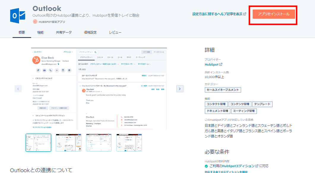Open the HubSpotエディション link
This screenshot has width=315, height=173.
click(240, 166)
